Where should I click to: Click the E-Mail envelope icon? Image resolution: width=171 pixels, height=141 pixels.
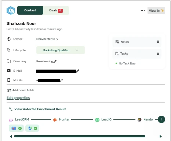pos(9,71)
